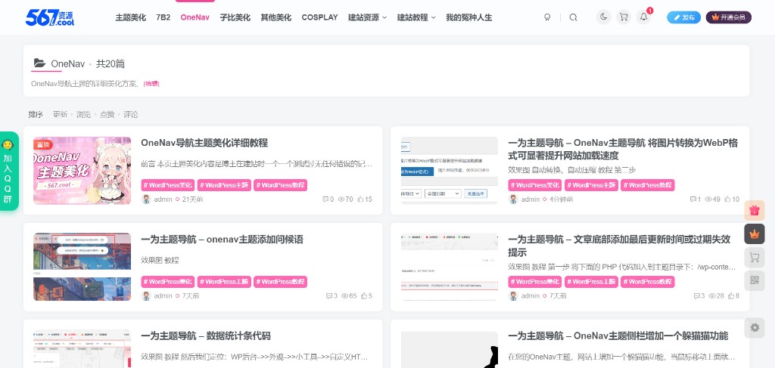Click the 4分钟前 timestamp on WebP post
775x368 pixels.
pyautogui.click(x=562, y=199)
